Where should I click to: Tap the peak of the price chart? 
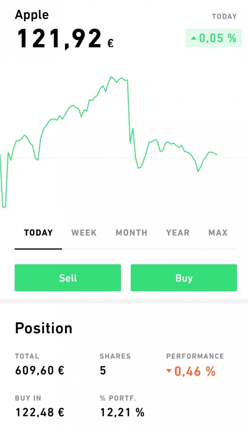111,77
